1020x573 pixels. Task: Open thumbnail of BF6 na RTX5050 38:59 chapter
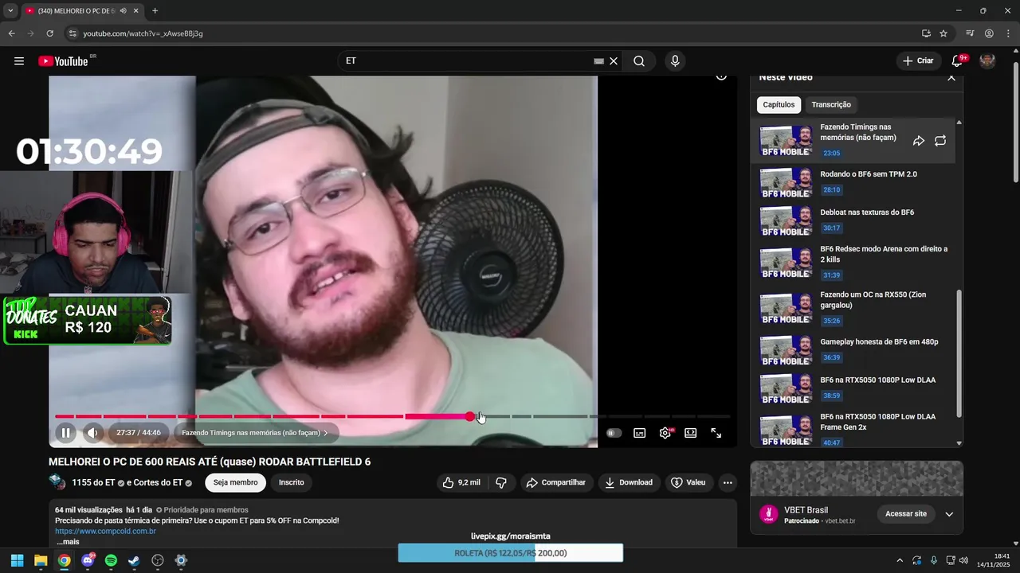coord(786,389)
